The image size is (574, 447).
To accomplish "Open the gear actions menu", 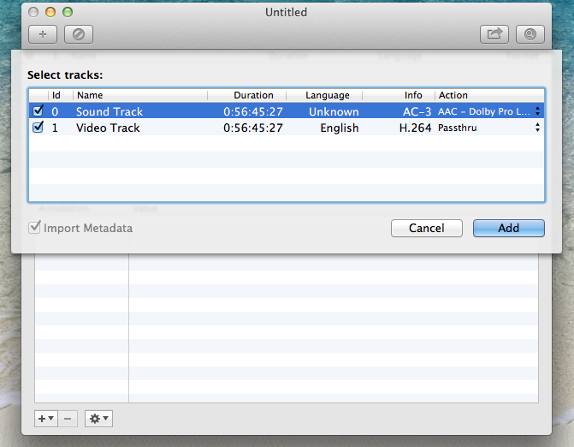I will 99,419.
